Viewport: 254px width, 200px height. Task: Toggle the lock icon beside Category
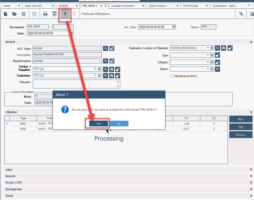pos(217,62)
